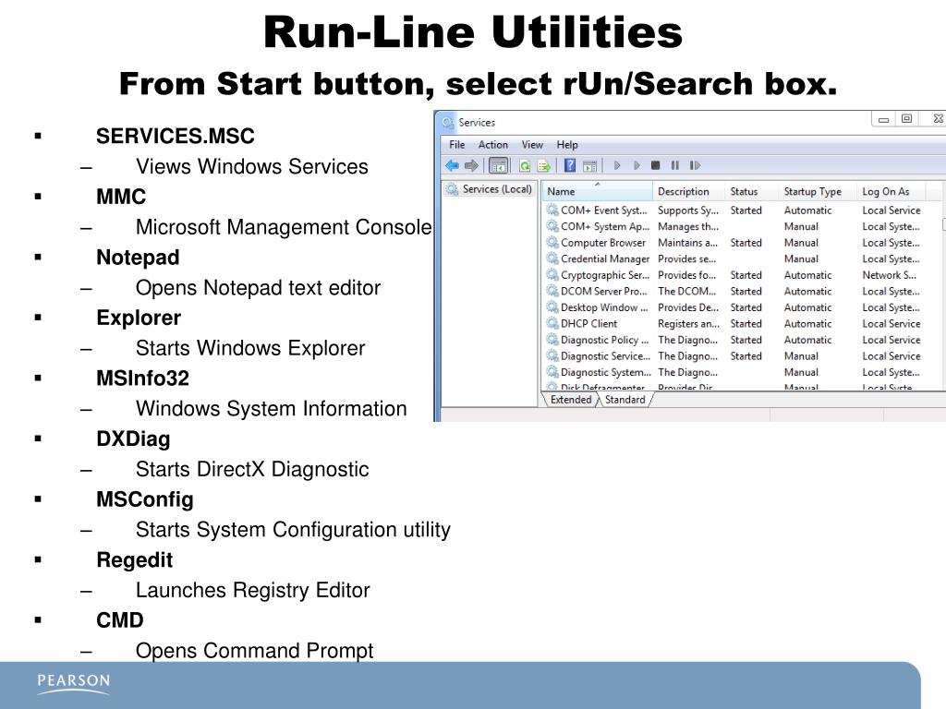Click gear icon beside Computer Browser service

click(552, 243)
